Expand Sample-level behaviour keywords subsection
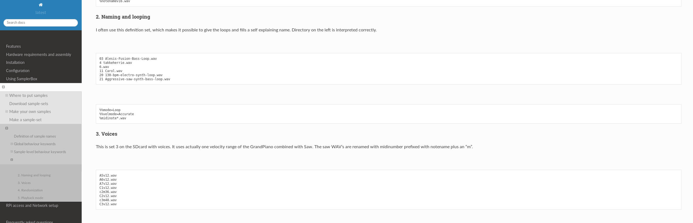This screenshot has width=693, height=223. tap(12, 152)
